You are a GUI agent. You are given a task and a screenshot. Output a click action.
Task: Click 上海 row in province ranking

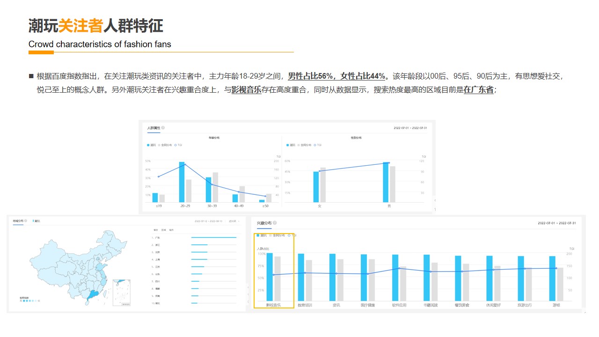pos(194,259)
